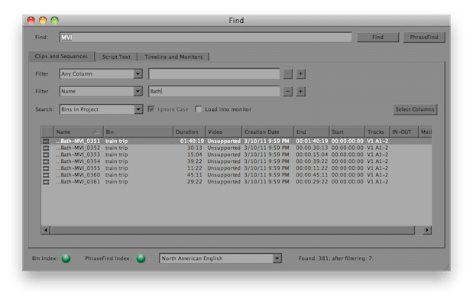Select the ...Bath-MVI_0353 clip name
The image size is (473, 302).
click(78, 154)
